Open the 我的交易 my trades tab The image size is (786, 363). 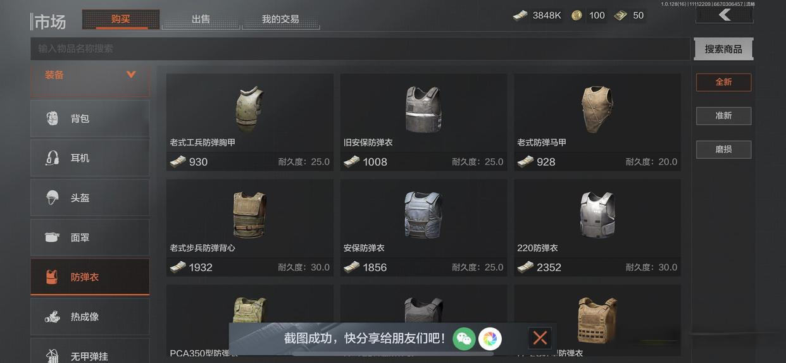pyautogui.click(x=280, y=19)
